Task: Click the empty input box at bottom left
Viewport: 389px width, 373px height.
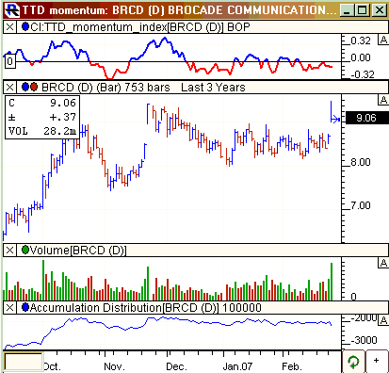Action: click(x=23, y=362)
